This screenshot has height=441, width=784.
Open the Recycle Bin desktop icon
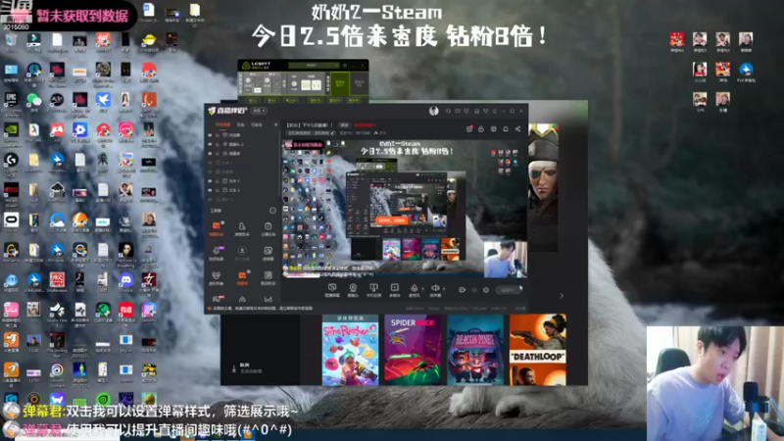11,42
